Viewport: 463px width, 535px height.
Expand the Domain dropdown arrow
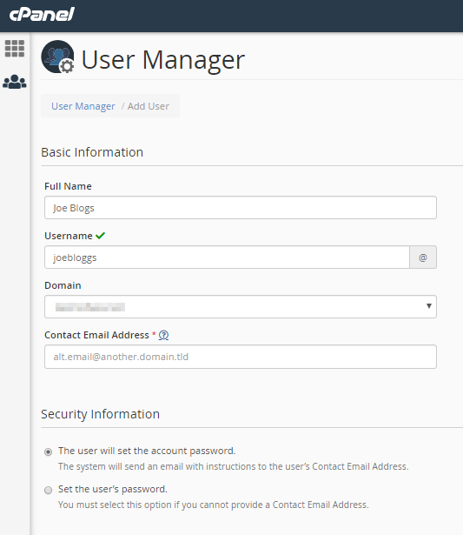[x=429, y=306]
